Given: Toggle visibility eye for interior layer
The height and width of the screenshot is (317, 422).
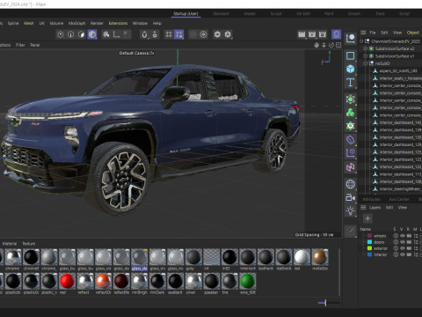Looking at the screenshot, I should click(403, 254).
